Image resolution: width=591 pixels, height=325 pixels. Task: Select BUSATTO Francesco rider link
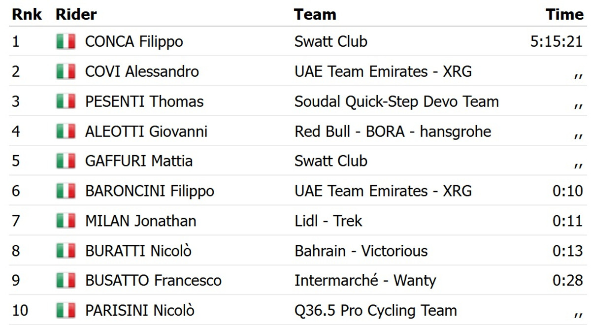153,281
